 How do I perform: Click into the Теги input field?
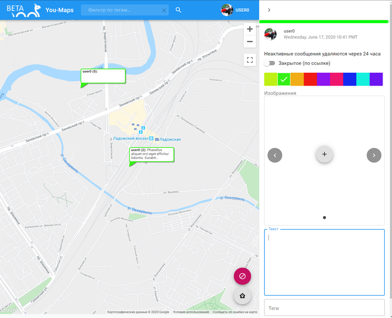tap(324, 308)
